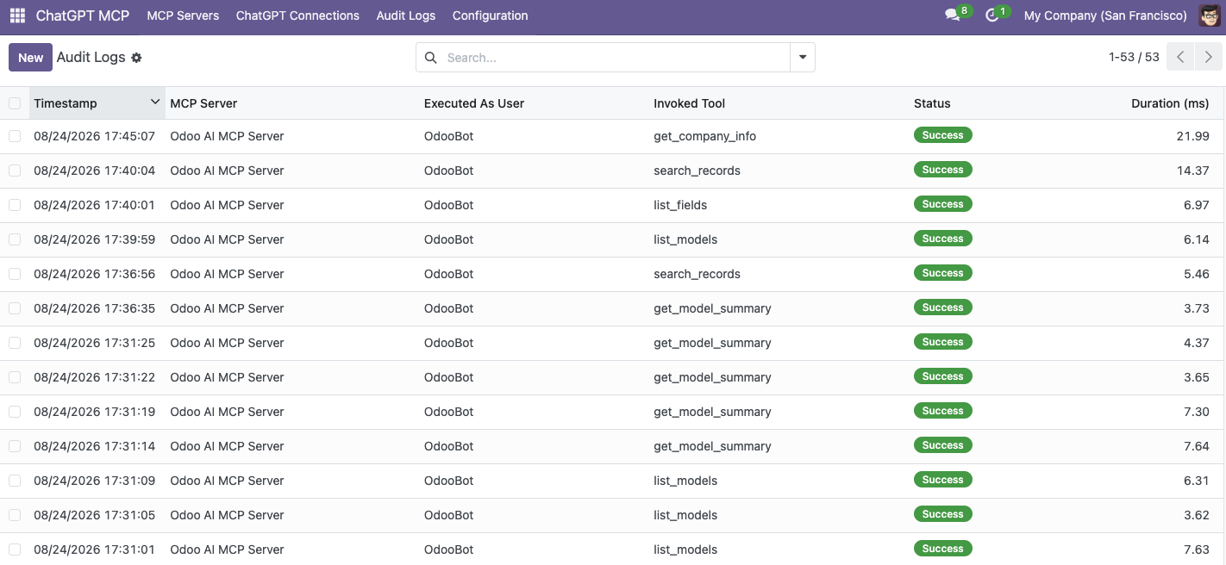Open the activities clock icon with badge 1
This screenshot has height=565, width=1226.
pyautogui.click(x=991, y=16)
